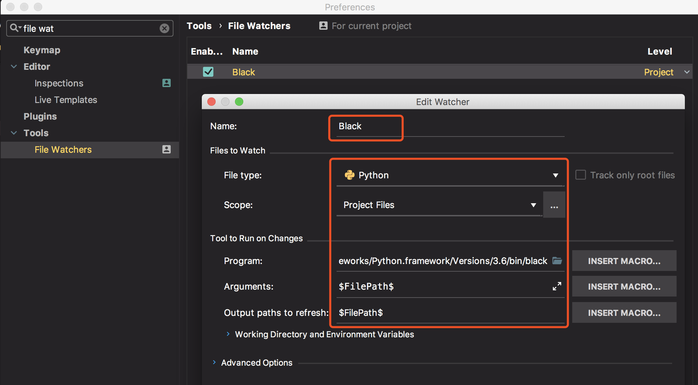Click the magnifier search history icon

coord(15,28)
